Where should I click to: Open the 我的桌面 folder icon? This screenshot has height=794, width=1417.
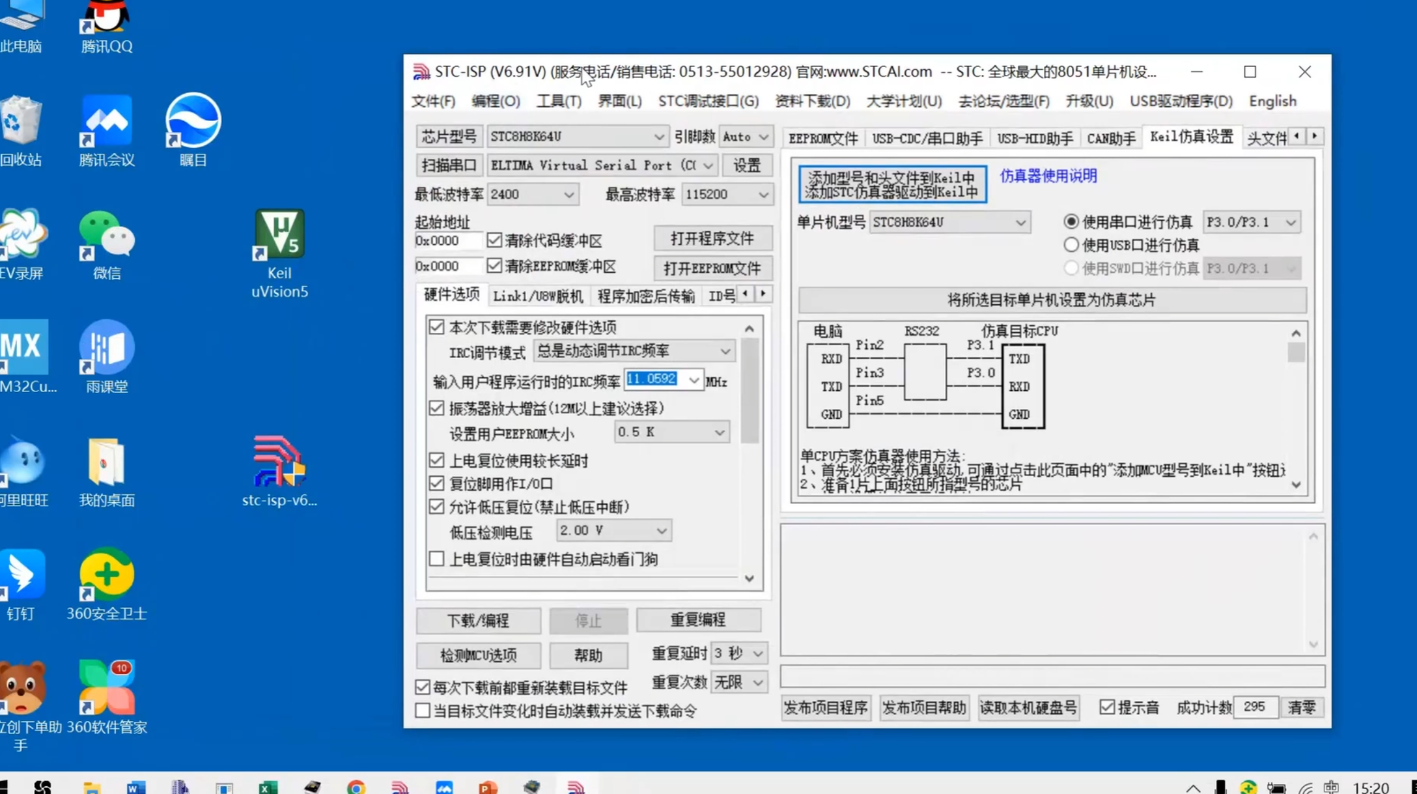pyautogui.click(x=106, y=471)
